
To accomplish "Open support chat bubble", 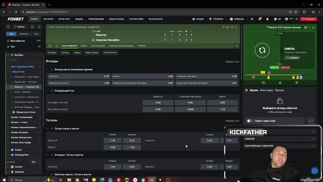I will pos(314,171).
